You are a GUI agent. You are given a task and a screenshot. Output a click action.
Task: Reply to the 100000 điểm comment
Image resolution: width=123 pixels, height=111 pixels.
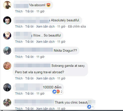tap(29, 94)
